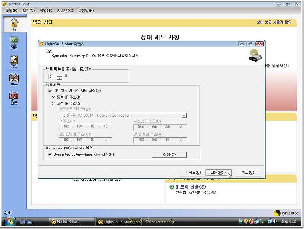This screenshot has height=229, width=304.
Task: Open the 홈 (Home) sidebar icon
Action: click(14, 24)
